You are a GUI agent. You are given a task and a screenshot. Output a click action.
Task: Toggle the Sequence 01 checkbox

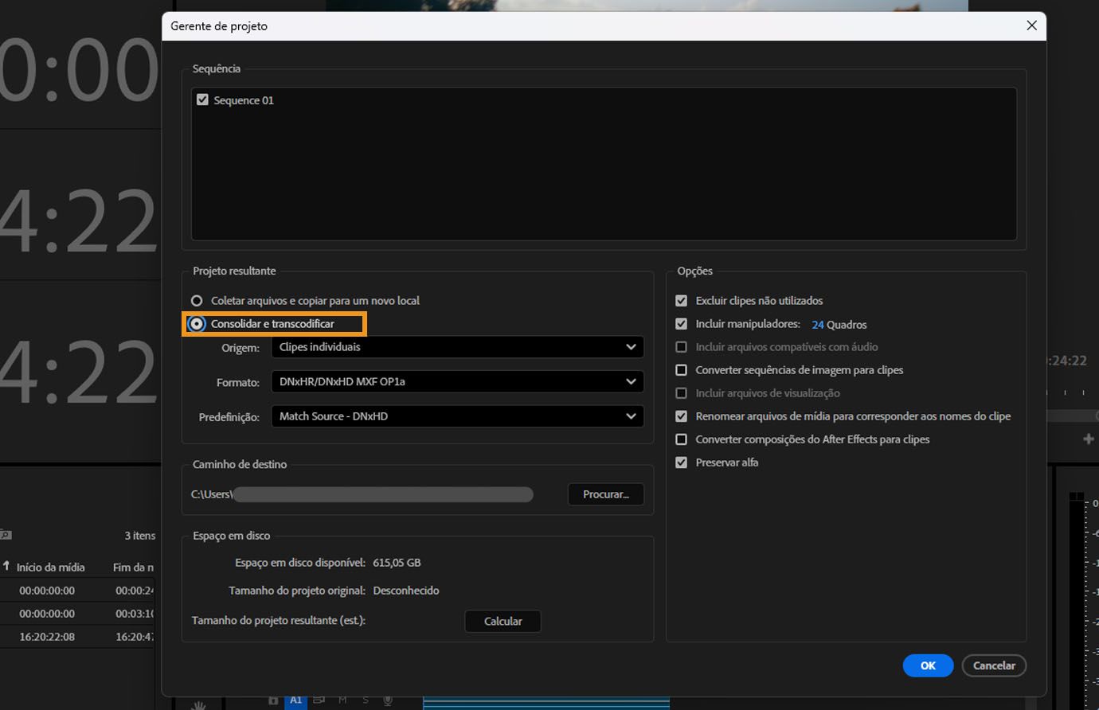point(202,99)
